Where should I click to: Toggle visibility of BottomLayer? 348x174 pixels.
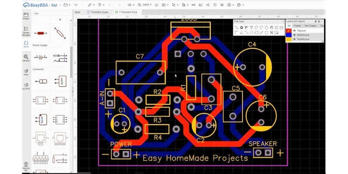[294, 35]
